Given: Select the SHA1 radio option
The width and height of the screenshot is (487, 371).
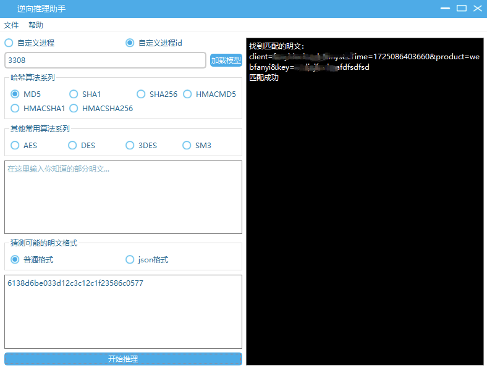Looking at the screenshot, I should pyautogui.click(x=74, y=94).
